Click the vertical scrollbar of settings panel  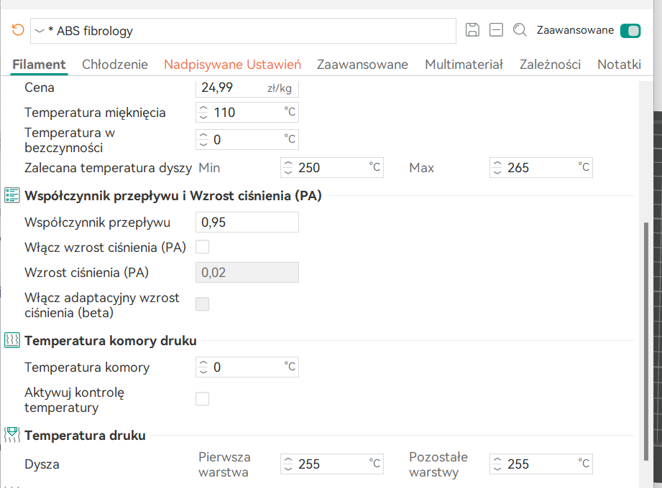click(646, 342)
